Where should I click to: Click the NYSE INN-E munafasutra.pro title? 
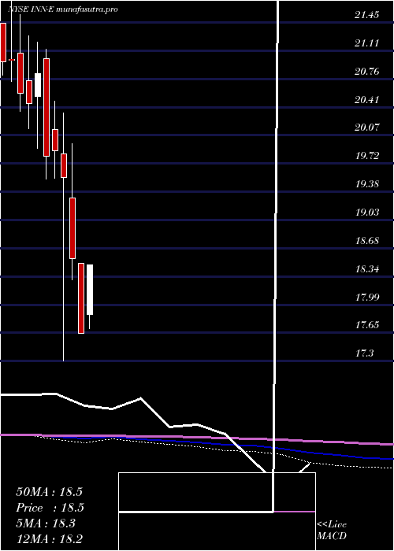coord(62,9)
